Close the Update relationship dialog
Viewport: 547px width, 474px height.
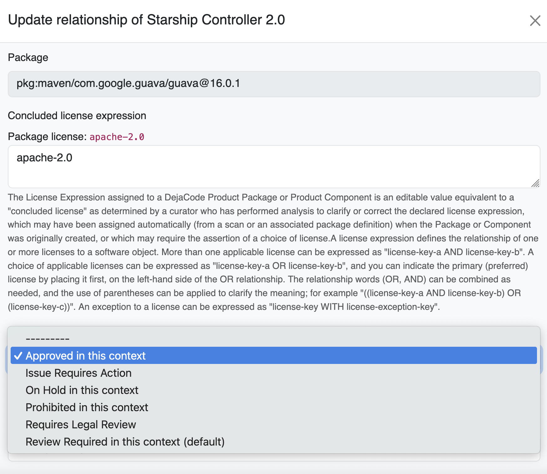click(535, 21)
